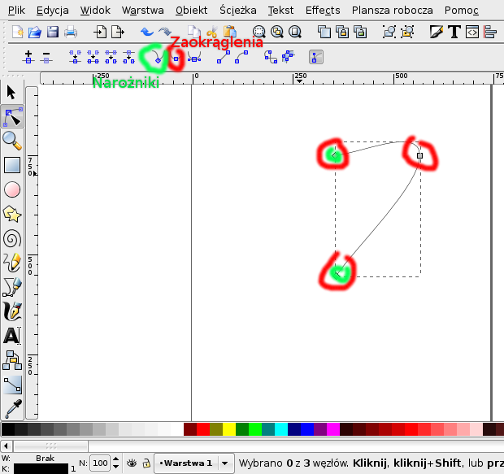The image size is (504, 474).
Task: Select the Calligraphy pen tool
Action: (12, 311)
